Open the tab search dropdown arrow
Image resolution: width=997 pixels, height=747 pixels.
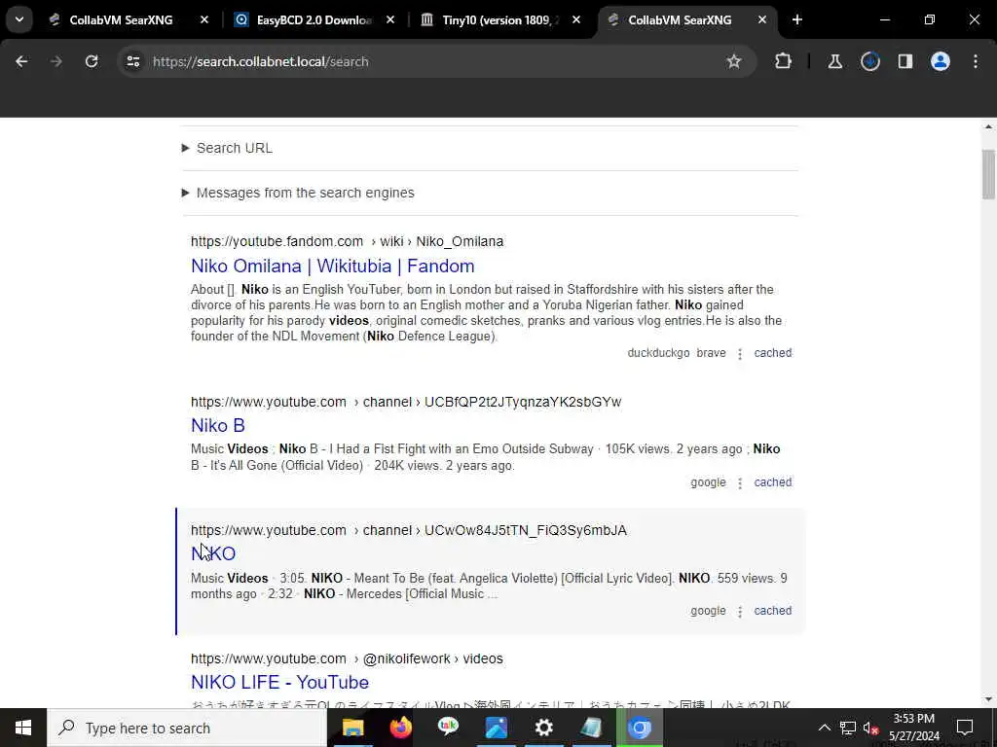point(19,19)
